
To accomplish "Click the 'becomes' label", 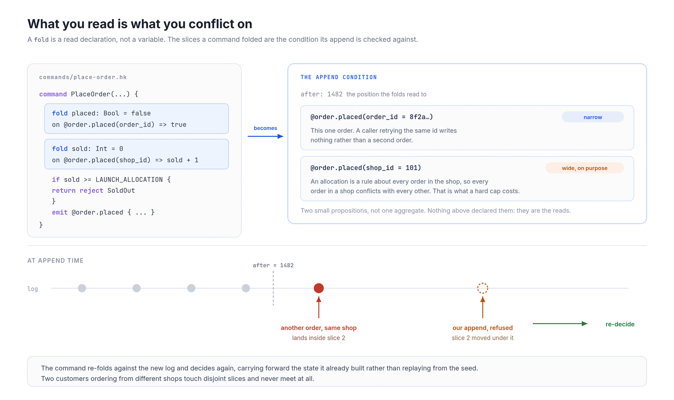I will point(265,128).
